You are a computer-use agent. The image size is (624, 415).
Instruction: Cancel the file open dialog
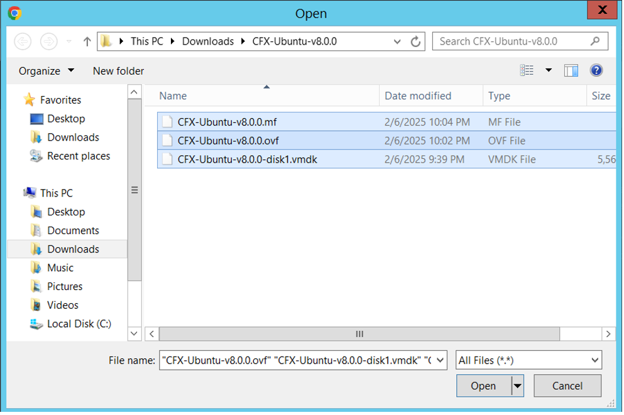point(567,386)
